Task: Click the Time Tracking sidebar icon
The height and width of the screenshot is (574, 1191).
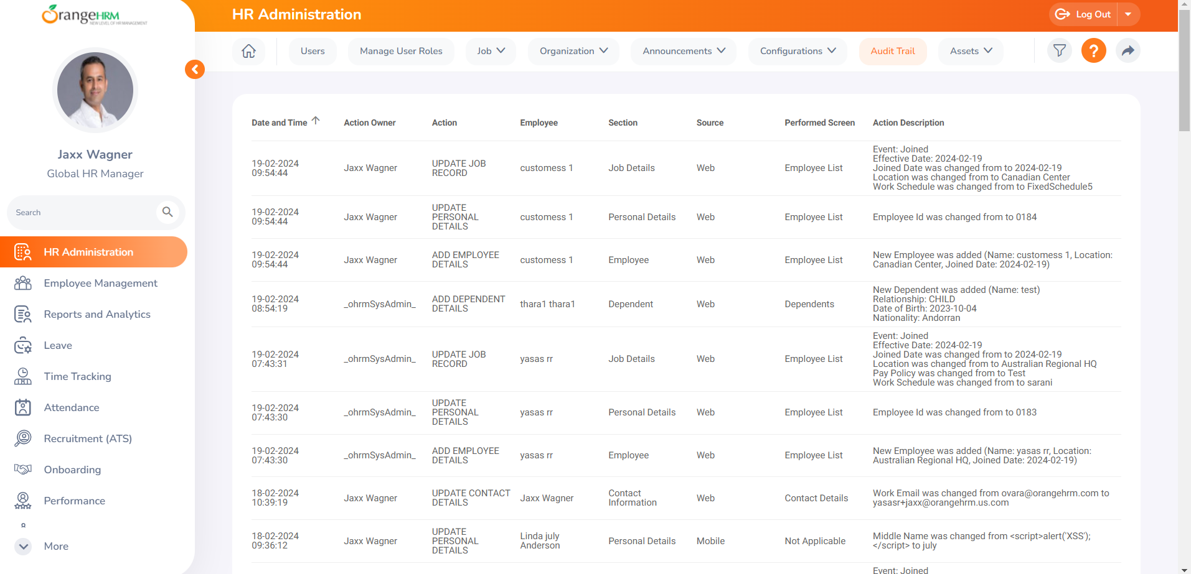Action: 23,376
